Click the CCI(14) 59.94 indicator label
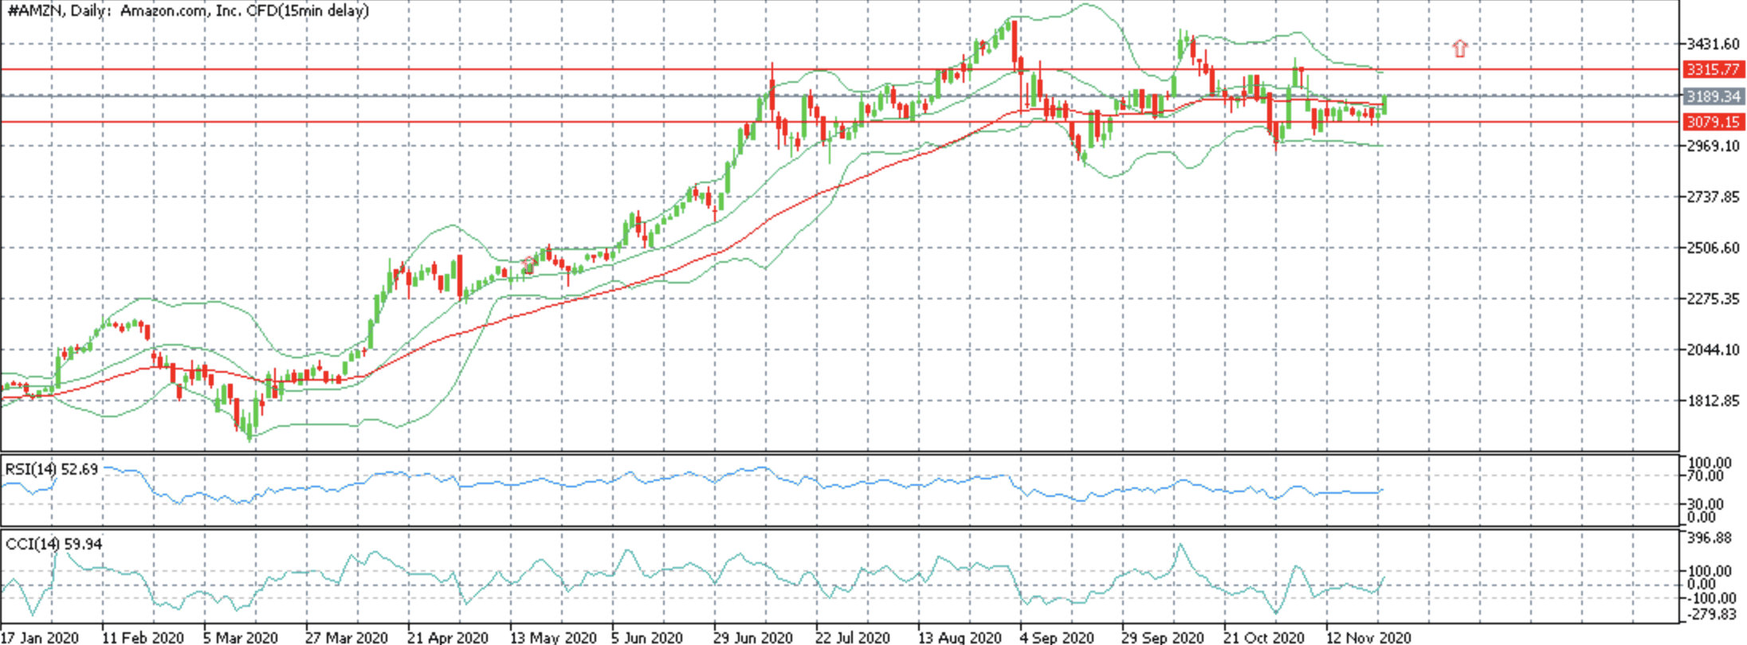Image resolution: width=1747 pixels, height=645 pixels. tap(53, 544)
